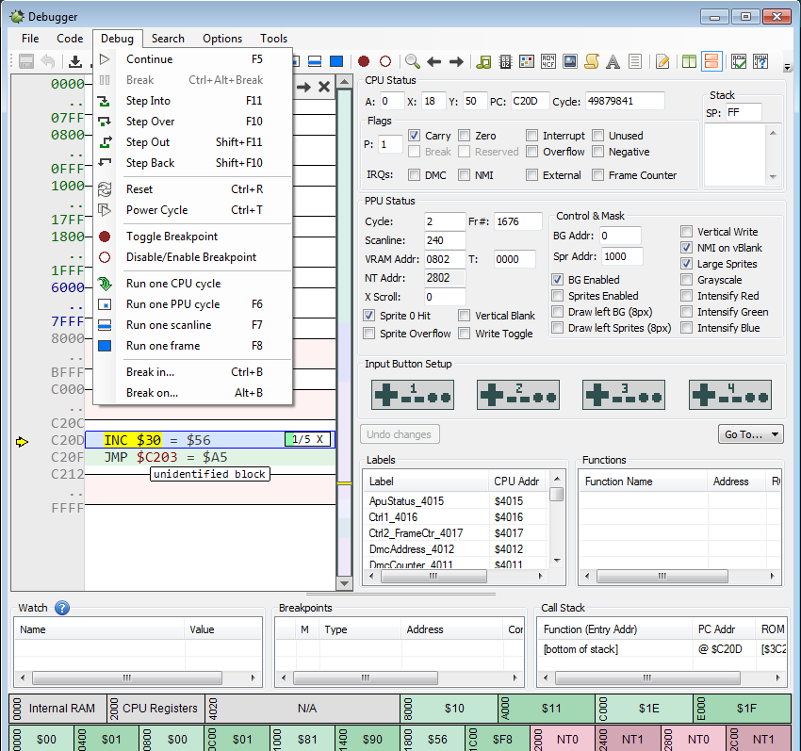The width and height of the screenshot is (801, 751).
Task: Click the CPU Addr column header
Action: [517, 482]
